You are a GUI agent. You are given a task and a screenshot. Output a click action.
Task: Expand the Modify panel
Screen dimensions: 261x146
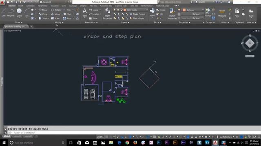59,22
